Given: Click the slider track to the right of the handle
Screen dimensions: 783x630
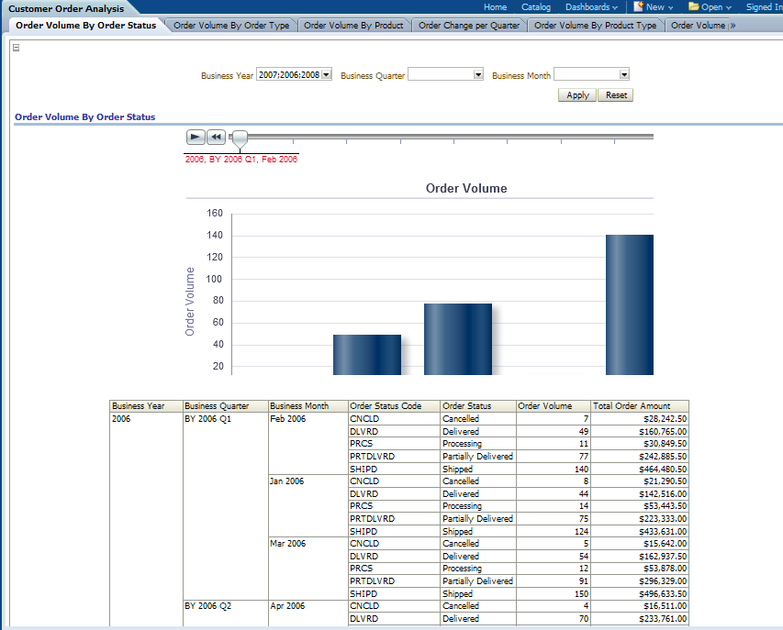Looking at the screenshot, I should pos(450,136).
